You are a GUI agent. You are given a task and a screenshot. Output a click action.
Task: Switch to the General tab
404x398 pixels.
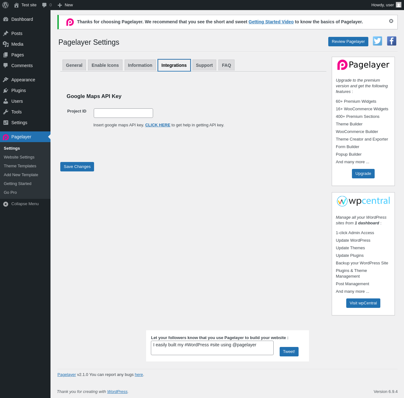point(74,65)
